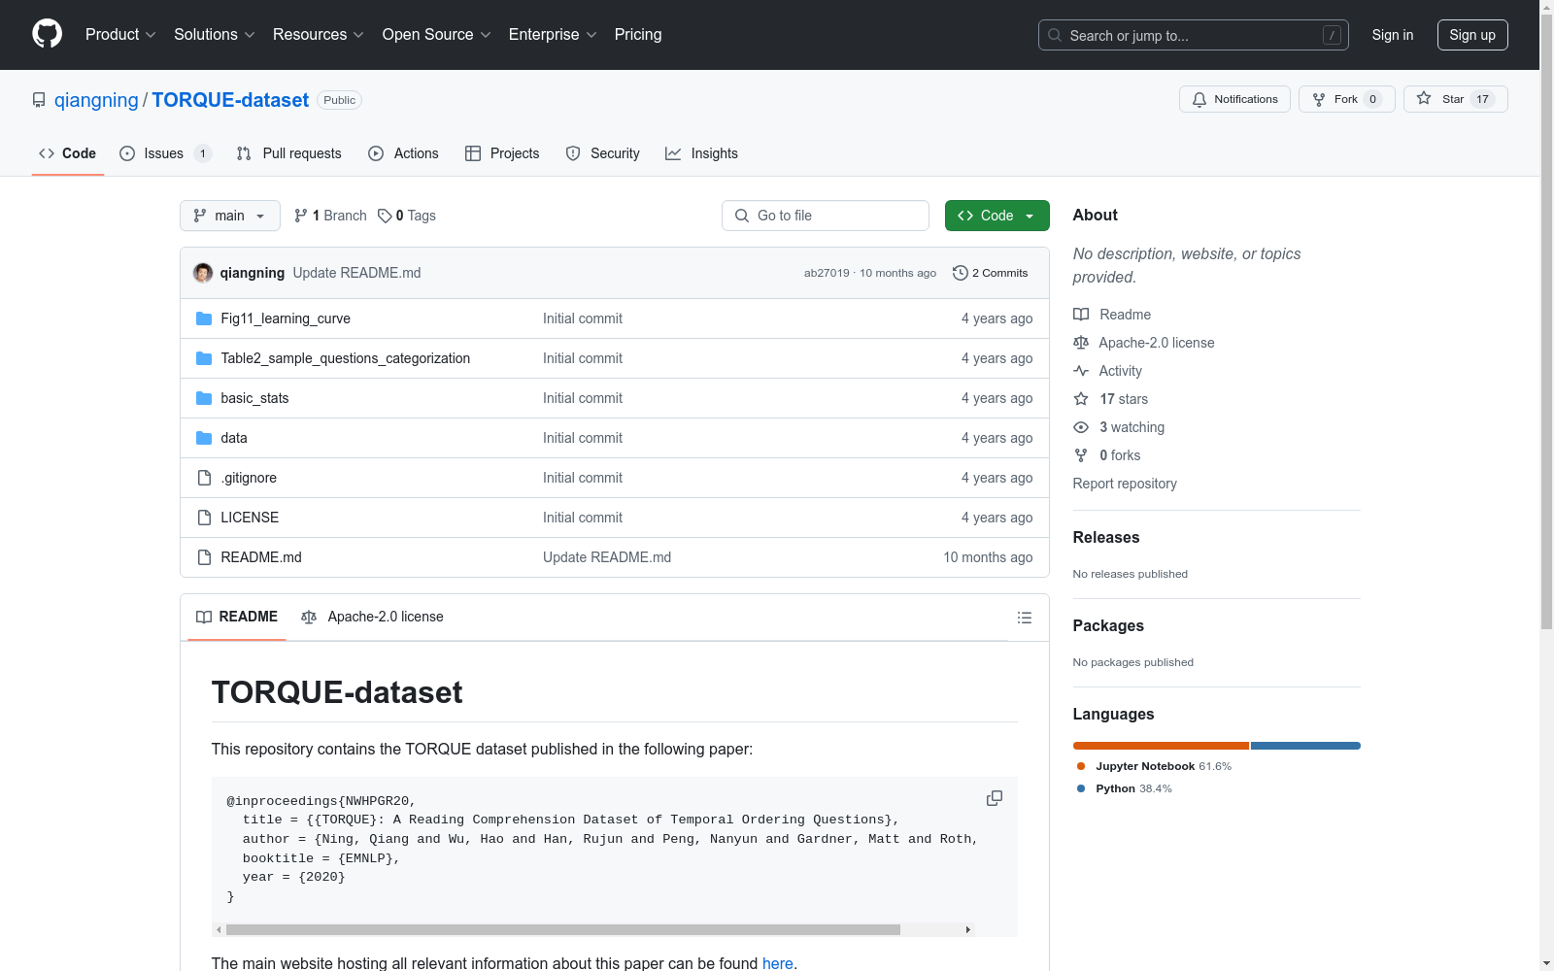Follow the 'here' link in README

(x=777, y=963)
